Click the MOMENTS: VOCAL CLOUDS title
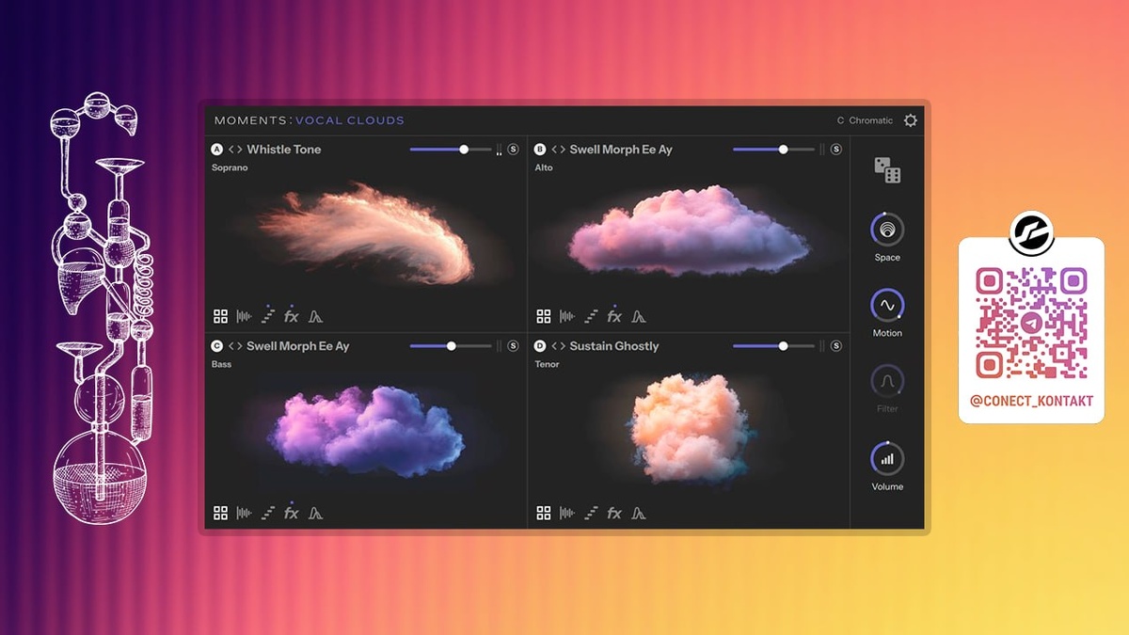Image resolution: width=1129 pixels, height=635 pixels. point(310,120)
